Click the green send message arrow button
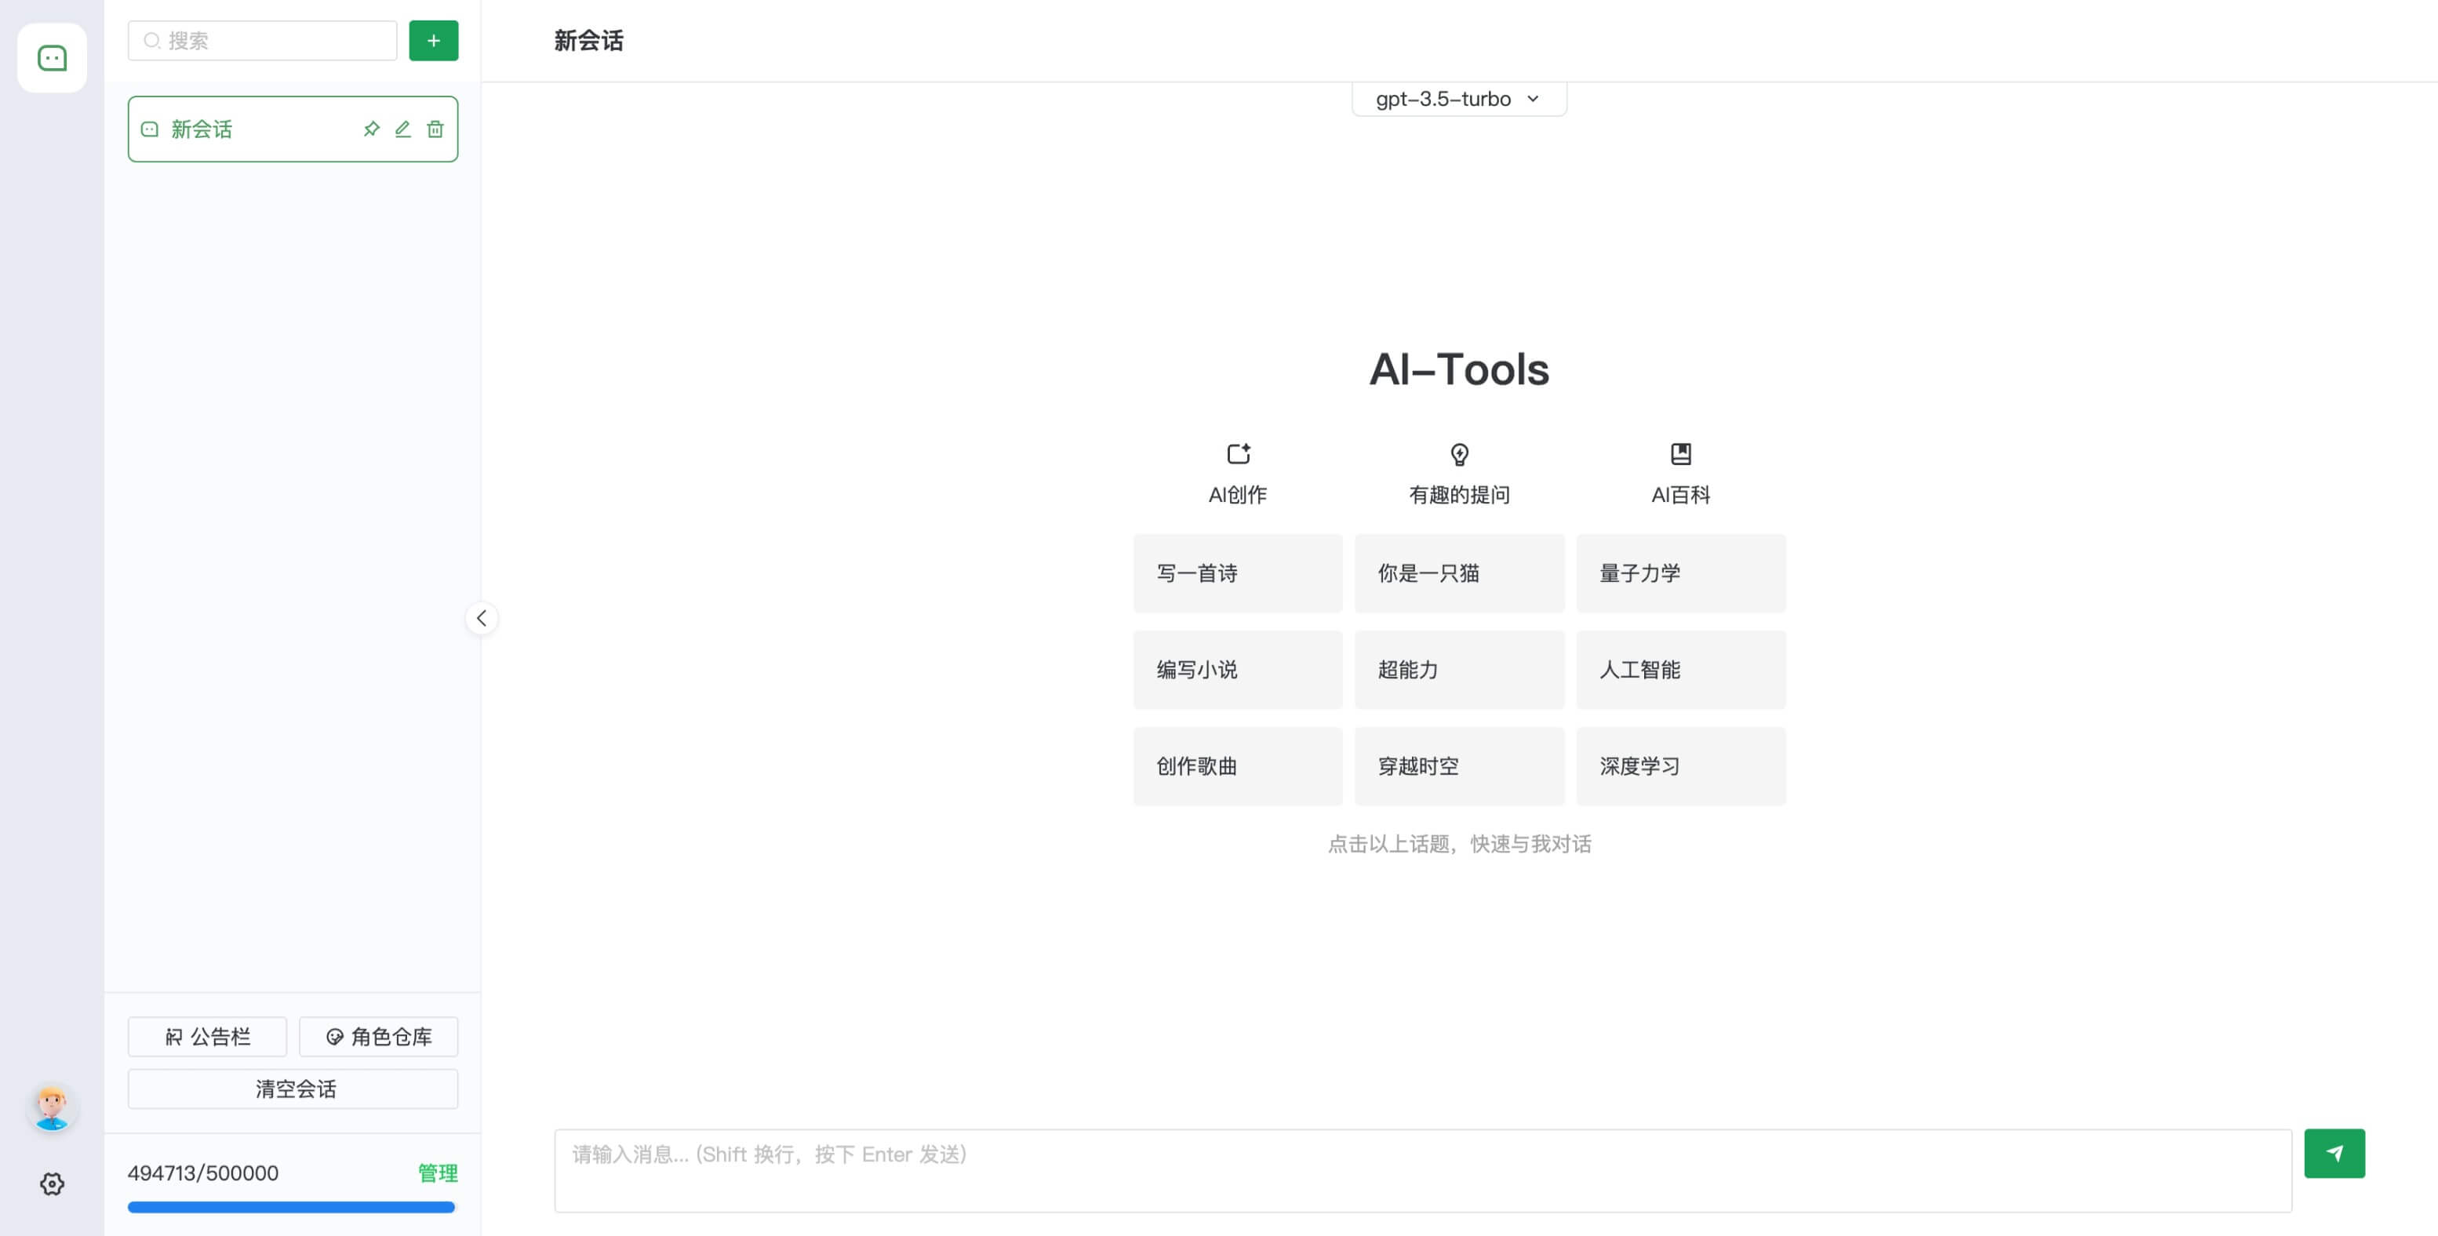This screenshot has width=2438, height=1236. click(x=2333, y=1153)
